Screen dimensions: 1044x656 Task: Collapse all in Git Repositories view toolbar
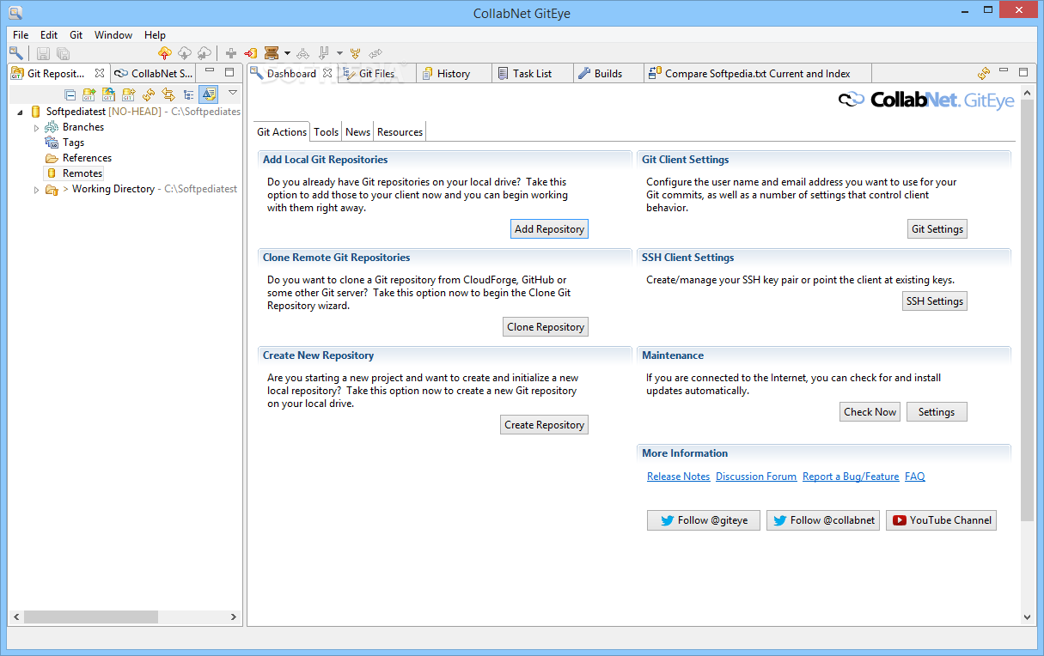[70, 94]
